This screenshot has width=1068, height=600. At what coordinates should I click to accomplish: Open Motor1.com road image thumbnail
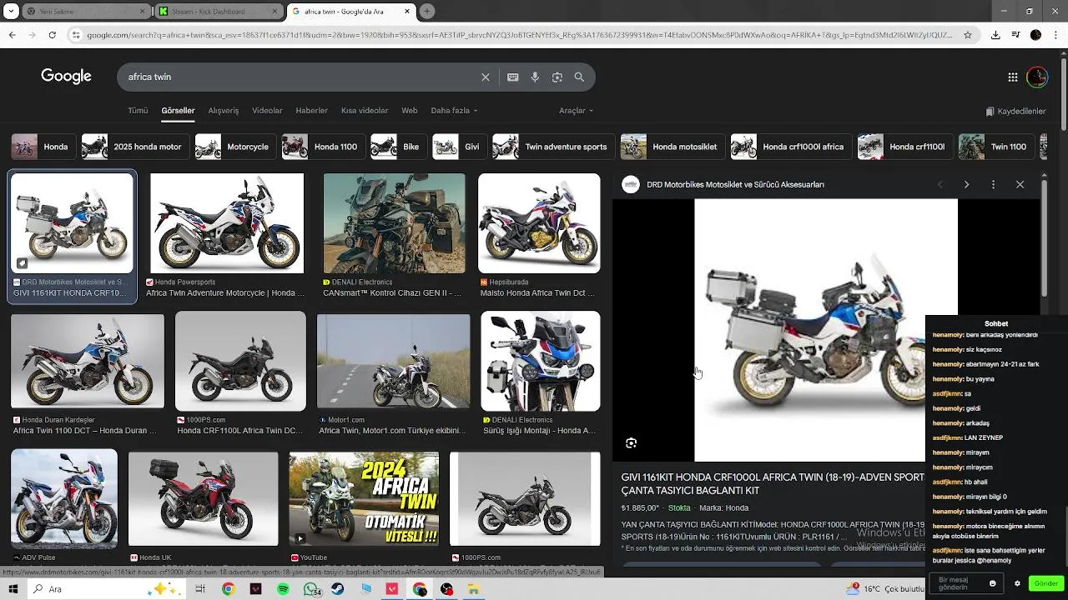point(393,362)
